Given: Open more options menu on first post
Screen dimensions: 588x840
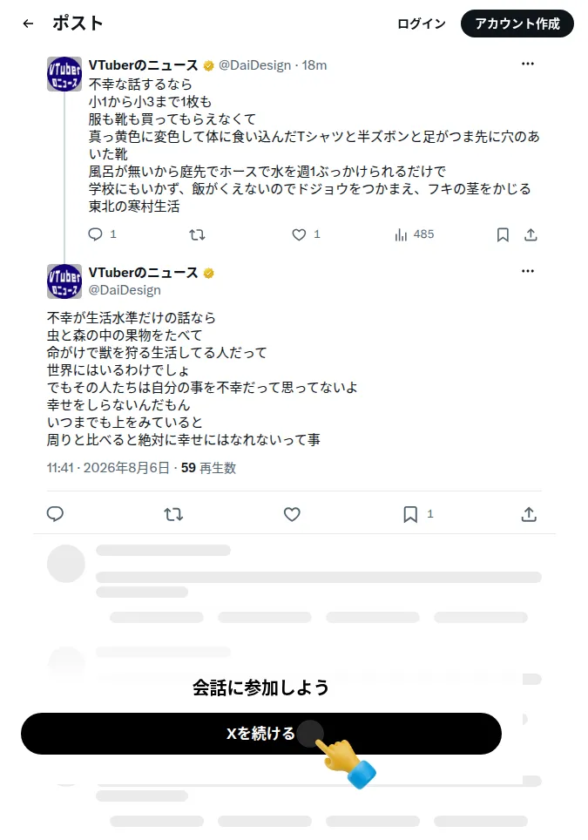Looking at the screenshot, I should click(x=528, y=64).
